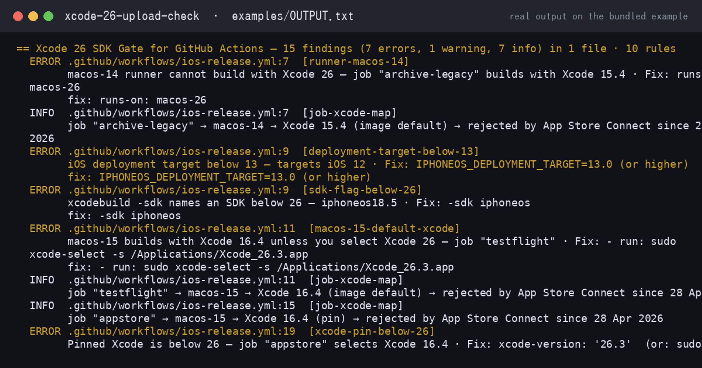This screenshot has width=702, height=368.
Task: Click the job "testflight" → macos-15 mapping line
Action: [385, 293]
